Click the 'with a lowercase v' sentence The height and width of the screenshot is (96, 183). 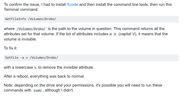(49, 67)
